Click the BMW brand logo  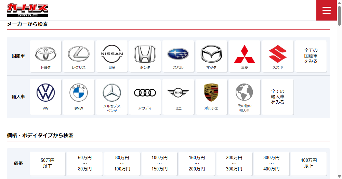[x=79, y=93]
